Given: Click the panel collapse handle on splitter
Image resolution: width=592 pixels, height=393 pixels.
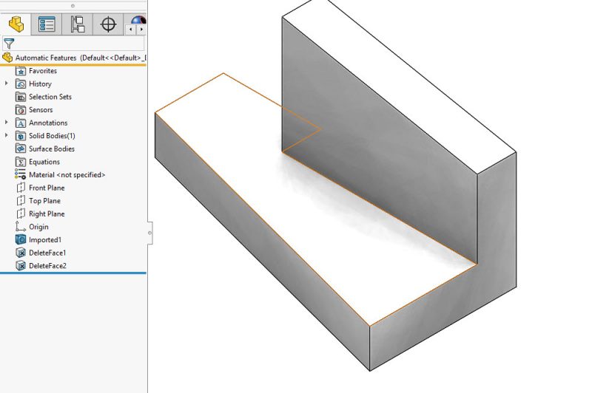Looking at the screenshot, I should click(x=149, y=233).
